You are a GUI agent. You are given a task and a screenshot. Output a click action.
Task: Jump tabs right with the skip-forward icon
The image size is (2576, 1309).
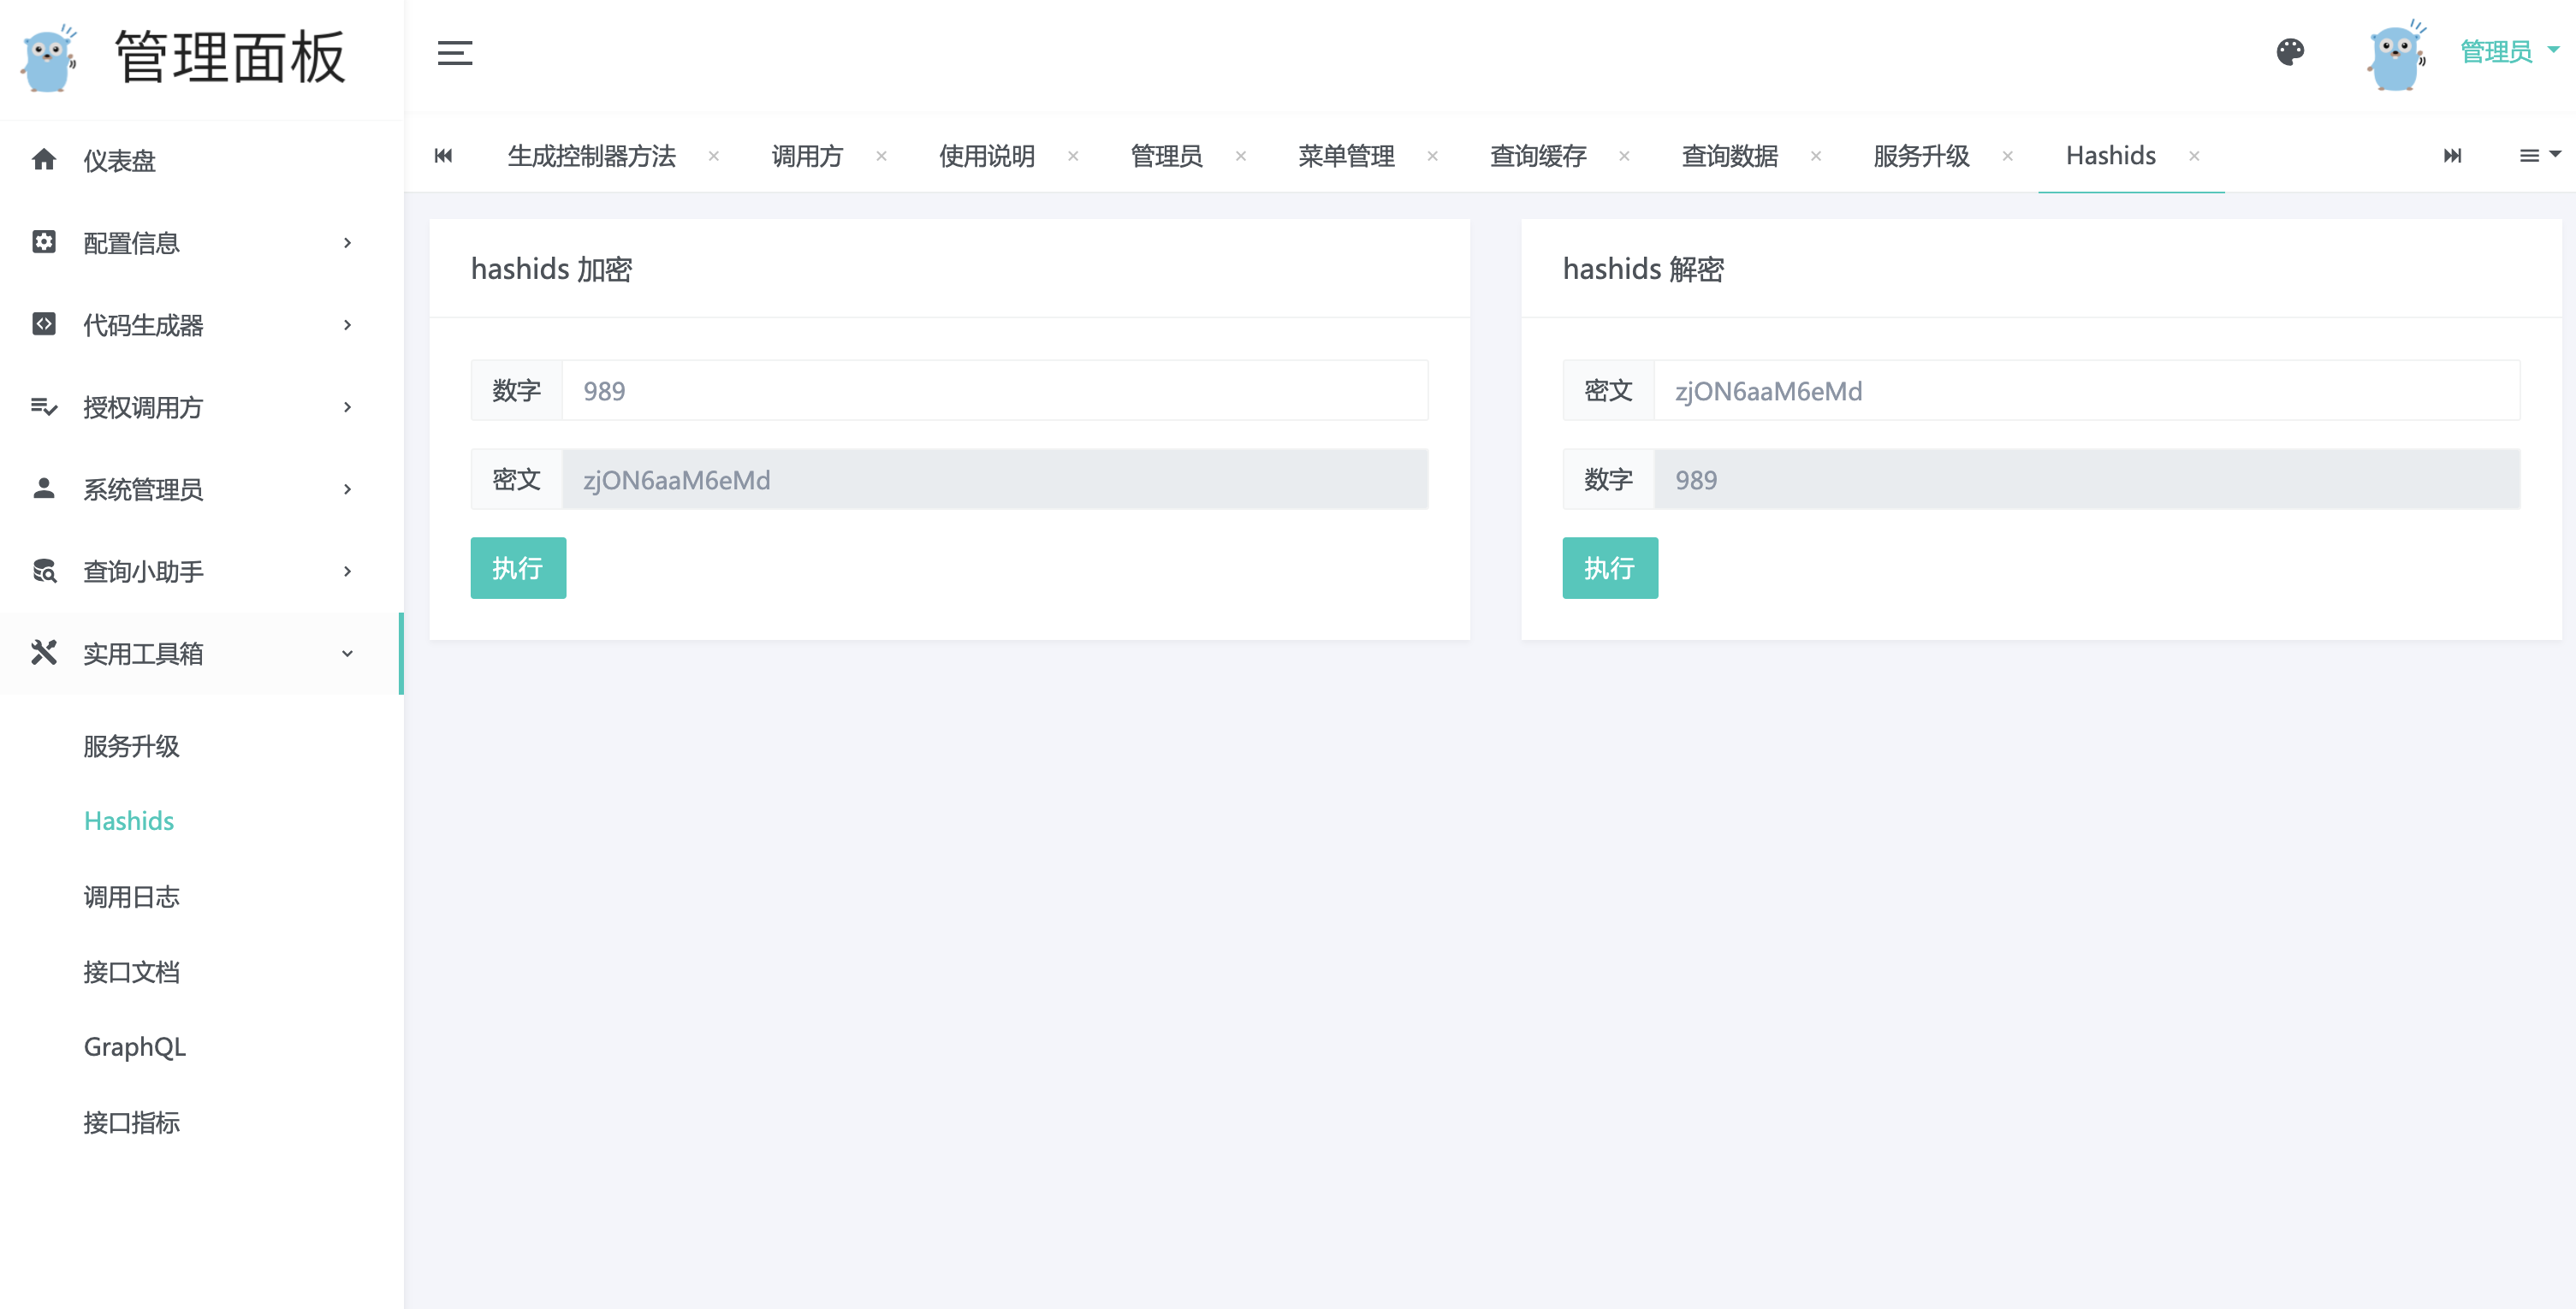tap(2452, 155)
